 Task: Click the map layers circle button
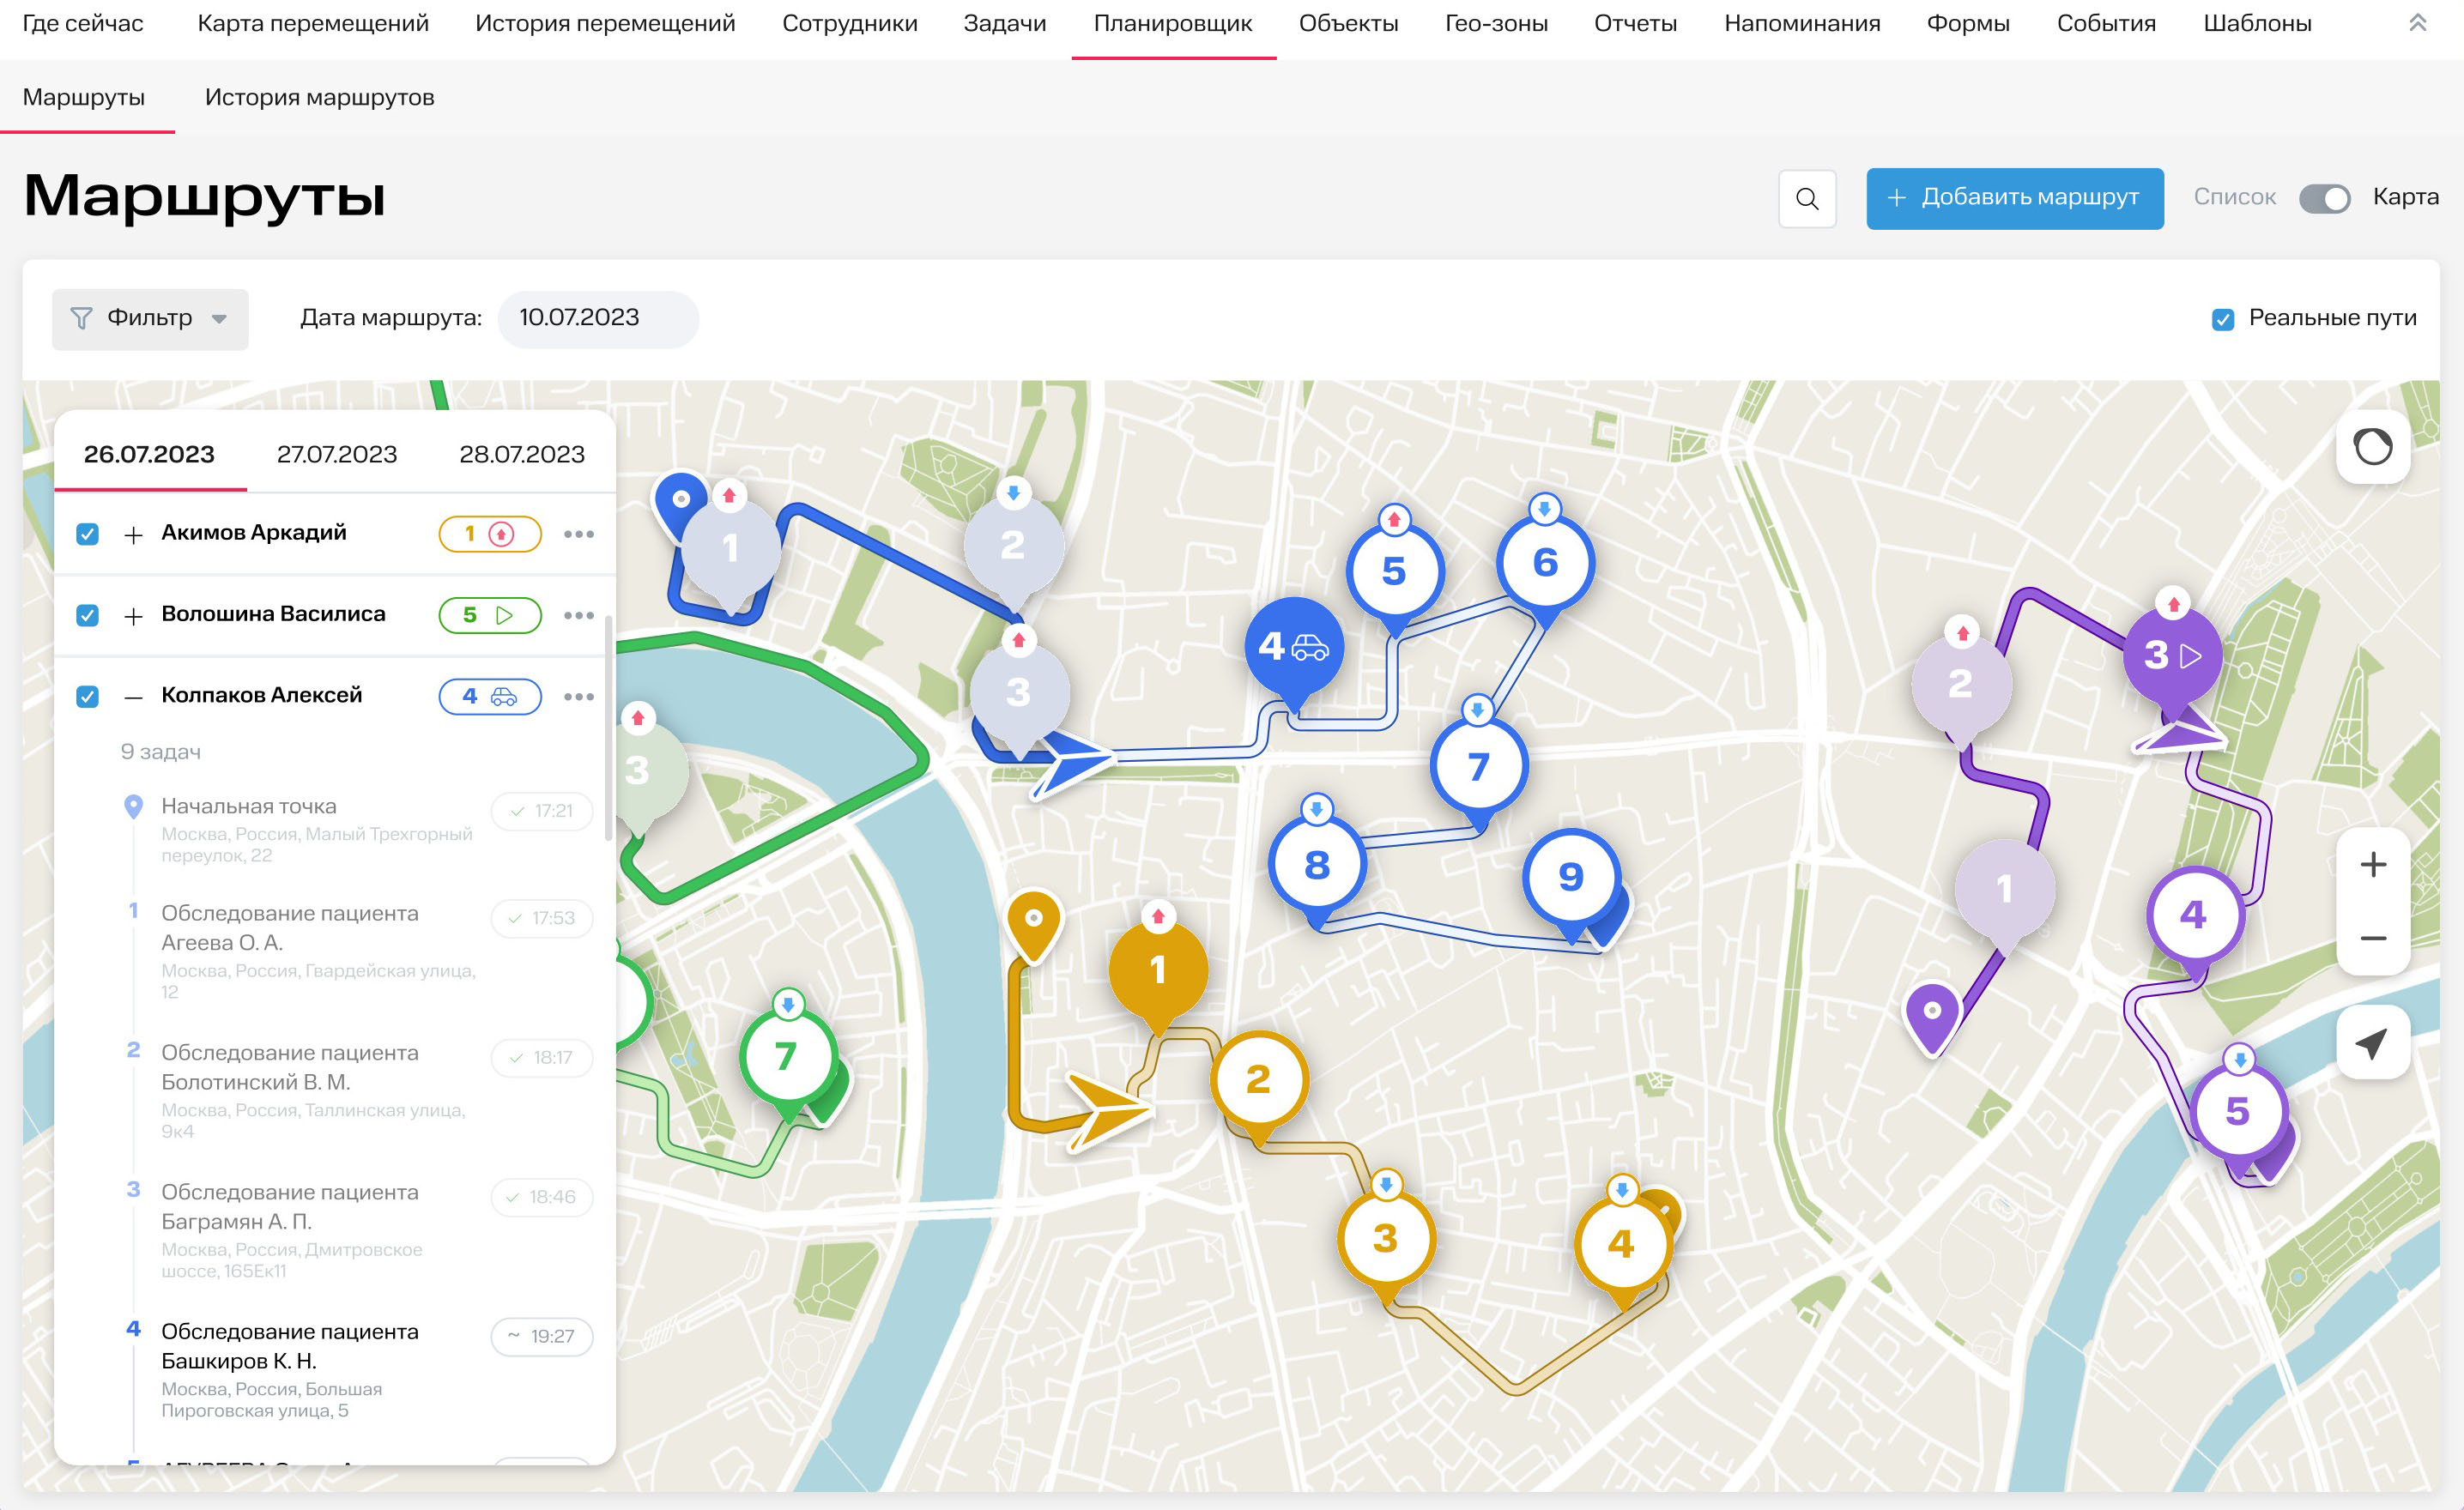pyautogui.click(x=2372, y=446)
